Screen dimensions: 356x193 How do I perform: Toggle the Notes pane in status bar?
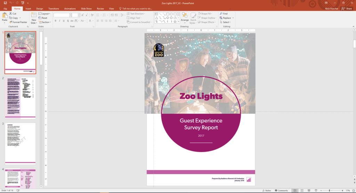(x=267, y=191)
